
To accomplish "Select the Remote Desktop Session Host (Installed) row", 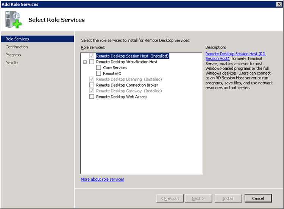I will point(132,56).
